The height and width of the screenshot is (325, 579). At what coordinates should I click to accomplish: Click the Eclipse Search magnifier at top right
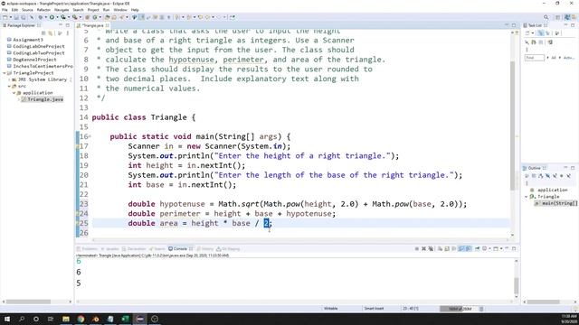coord(546,17)
